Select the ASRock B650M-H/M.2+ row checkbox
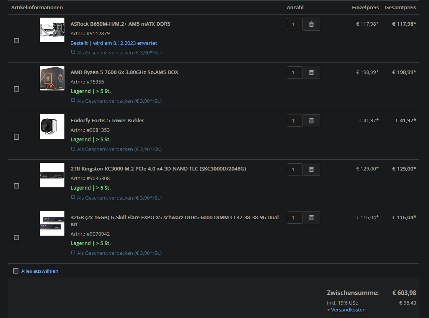 point(16,41)
